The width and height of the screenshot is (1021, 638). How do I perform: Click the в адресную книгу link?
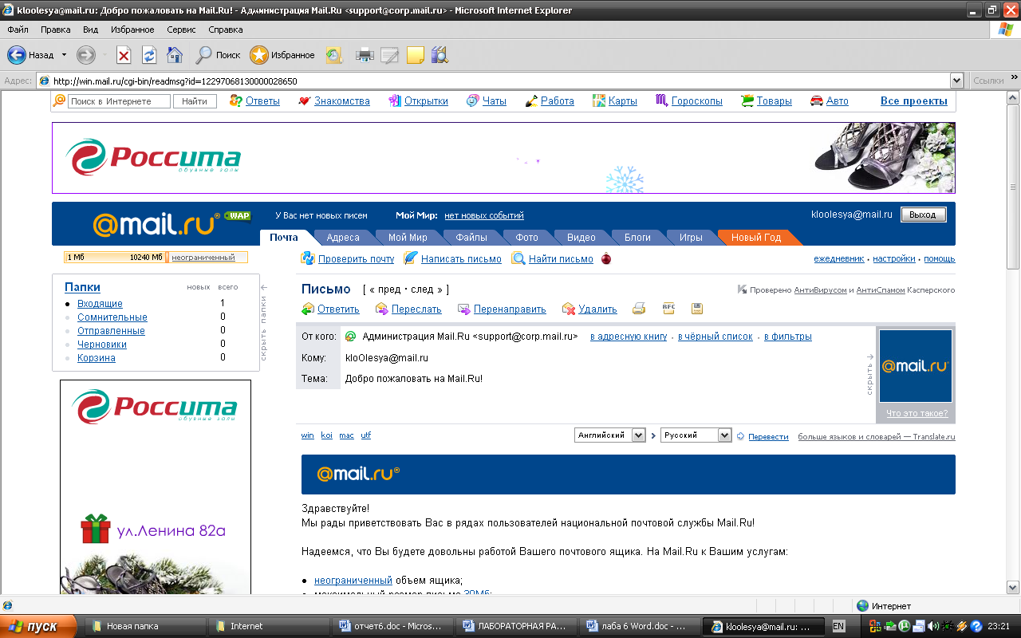pyautogui.click(x=629, y=337)
